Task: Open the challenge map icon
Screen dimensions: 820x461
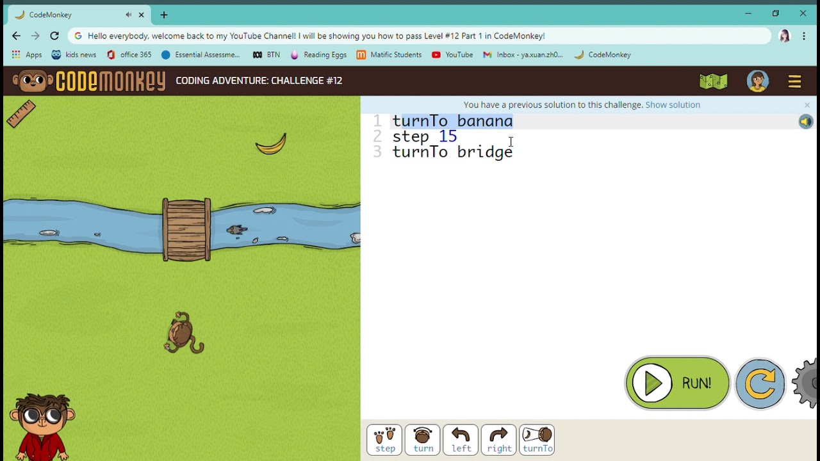Action: point(713,81)
